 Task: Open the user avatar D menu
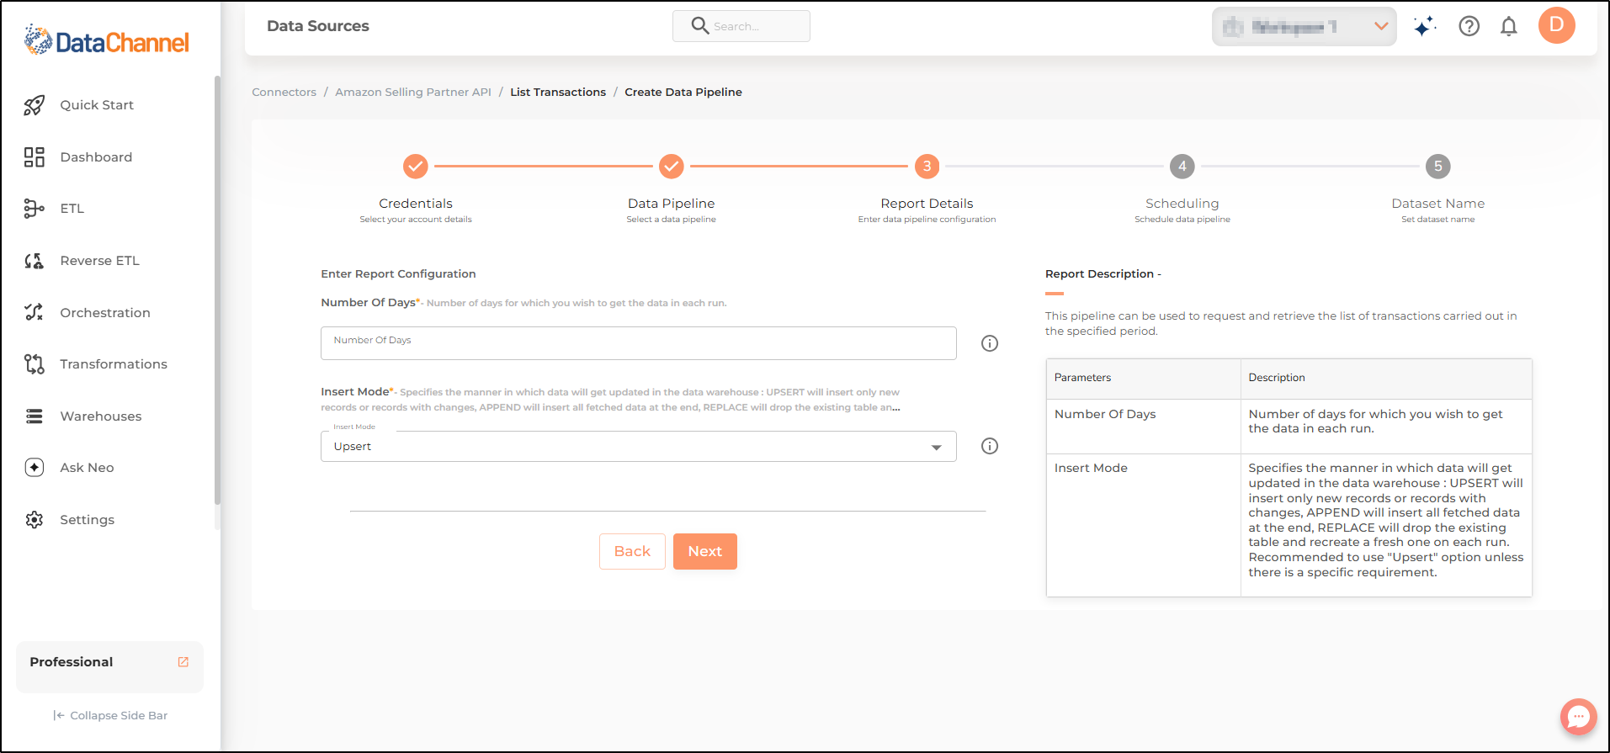click(1556, 25)
